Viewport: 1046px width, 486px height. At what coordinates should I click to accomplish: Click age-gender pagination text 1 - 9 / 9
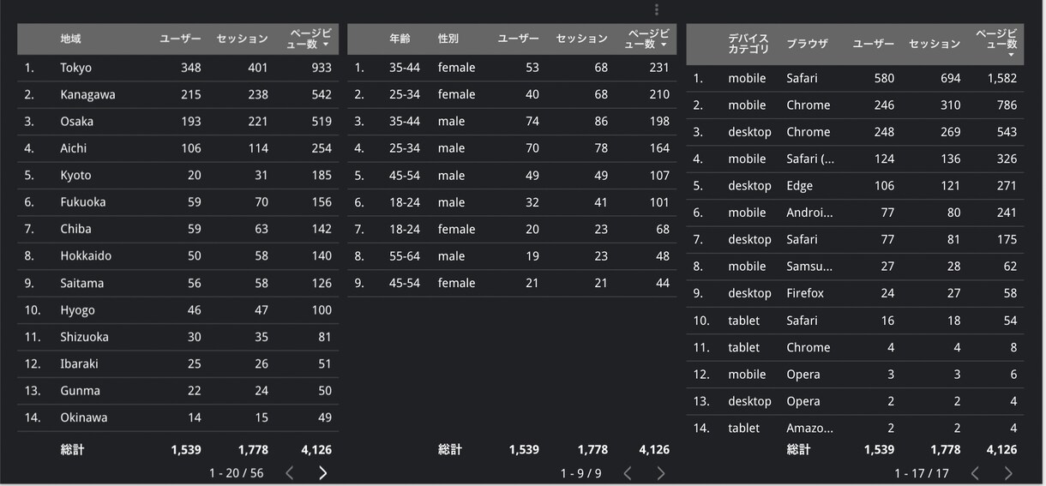581,474
